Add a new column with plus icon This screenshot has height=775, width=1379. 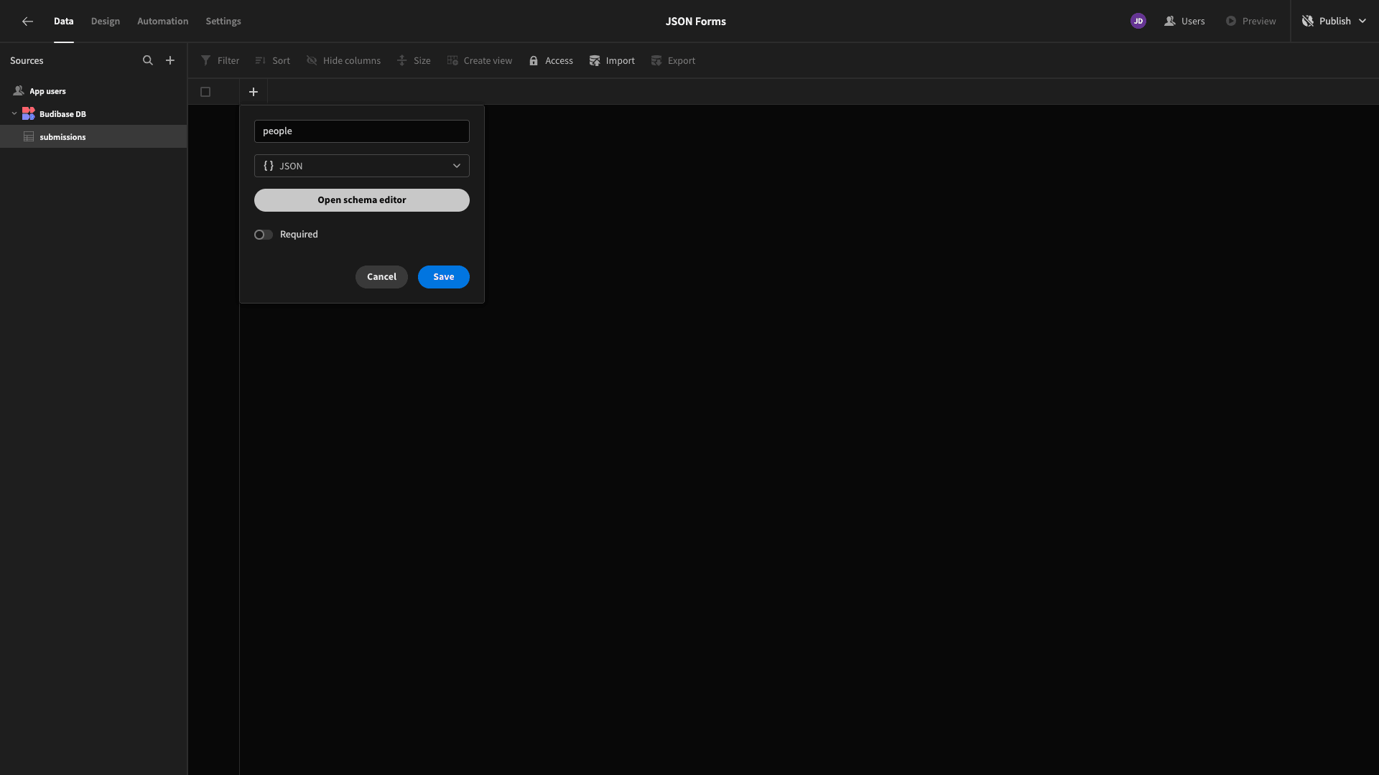pos(254,92)
